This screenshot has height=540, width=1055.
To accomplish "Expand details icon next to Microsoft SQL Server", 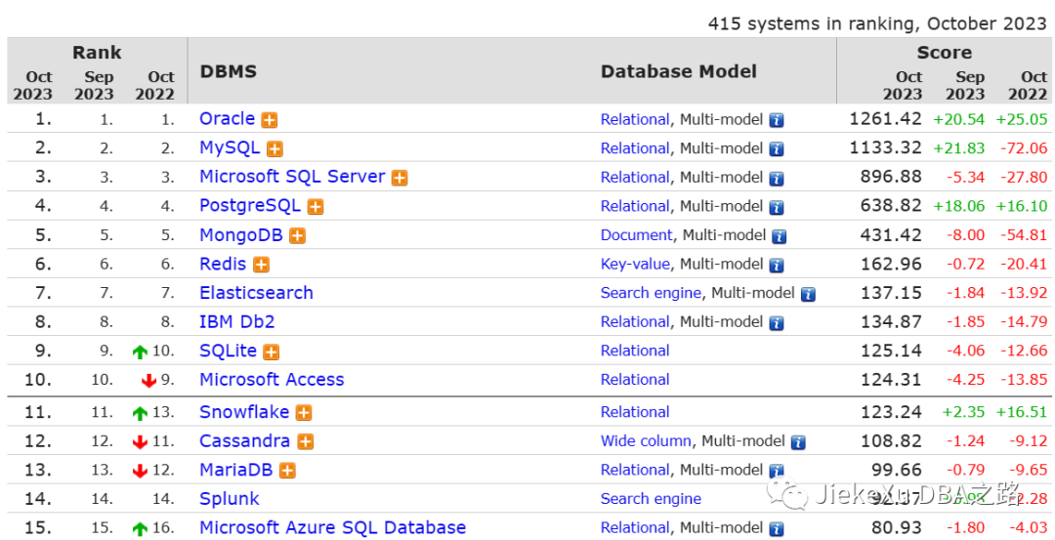I will [400, 178].
